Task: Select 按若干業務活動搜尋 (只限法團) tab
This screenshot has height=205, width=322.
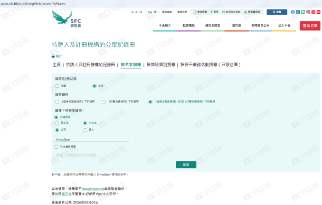Action: [x=210, y=65]
